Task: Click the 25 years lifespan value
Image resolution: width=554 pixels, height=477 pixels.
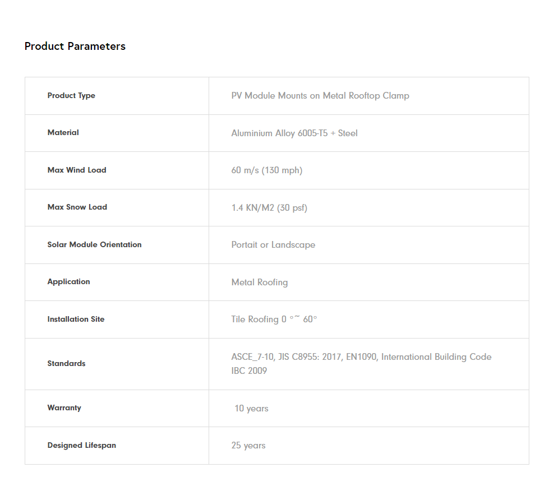Action: click(248, 446)
